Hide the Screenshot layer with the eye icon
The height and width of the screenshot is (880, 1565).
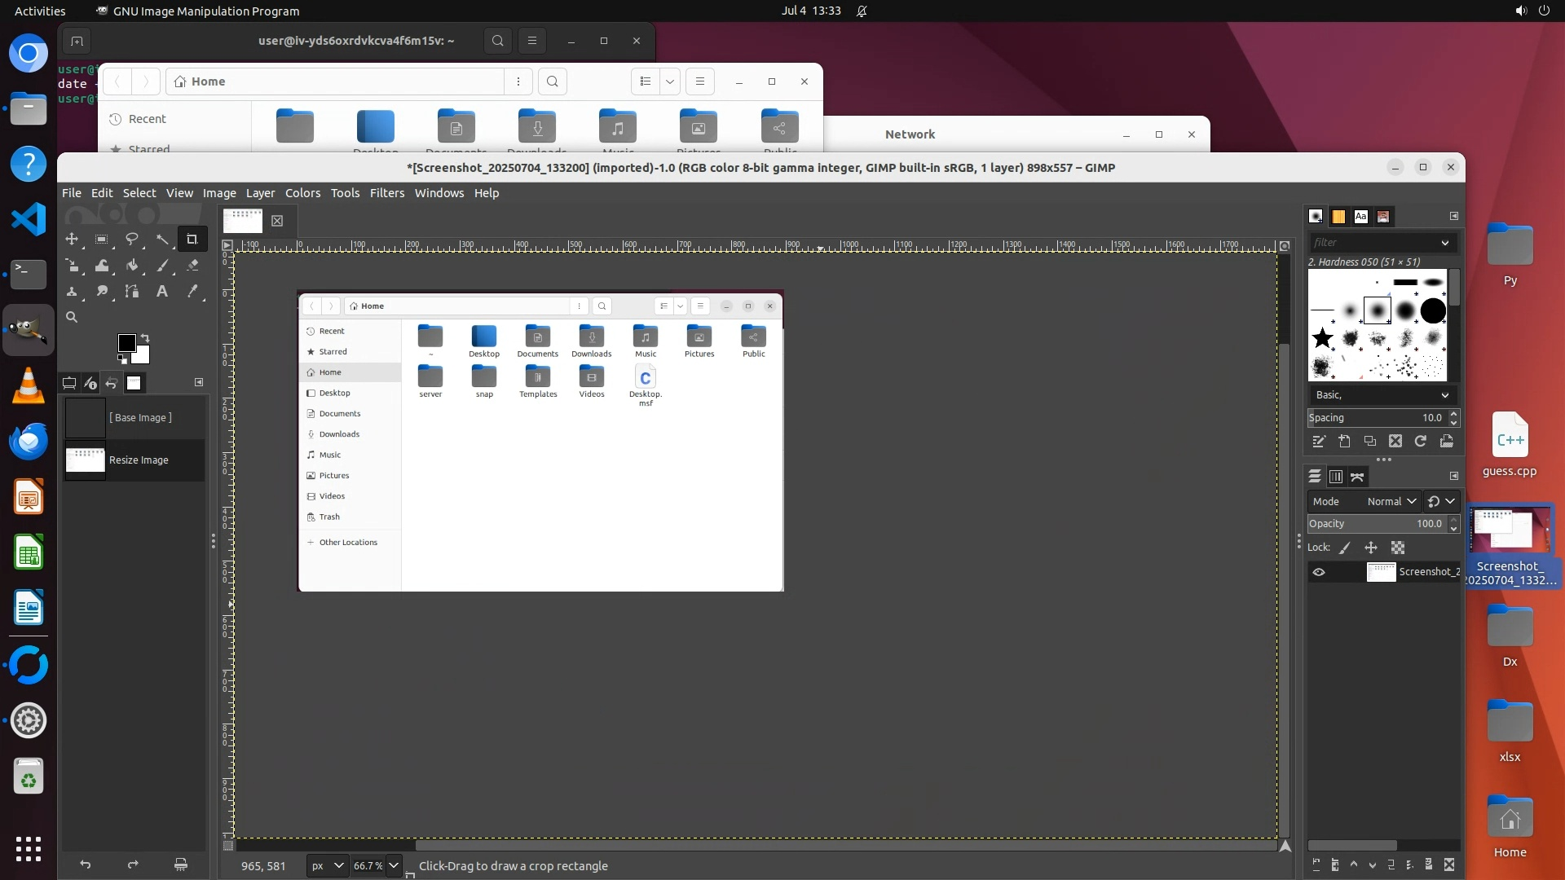pyautogui.click(x=1318, y=572)
